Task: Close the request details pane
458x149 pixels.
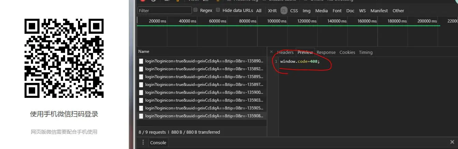Action: [271, 52]
